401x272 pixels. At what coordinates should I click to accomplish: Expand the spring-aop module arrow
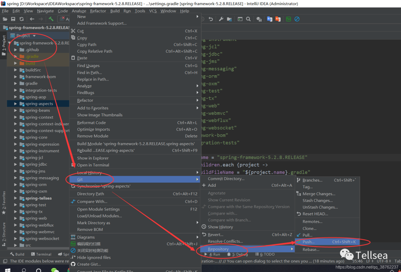coord(16,97)
